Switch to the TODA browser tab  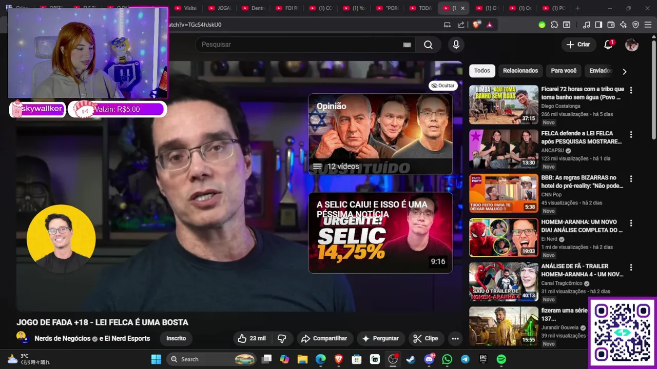point(421,8)
